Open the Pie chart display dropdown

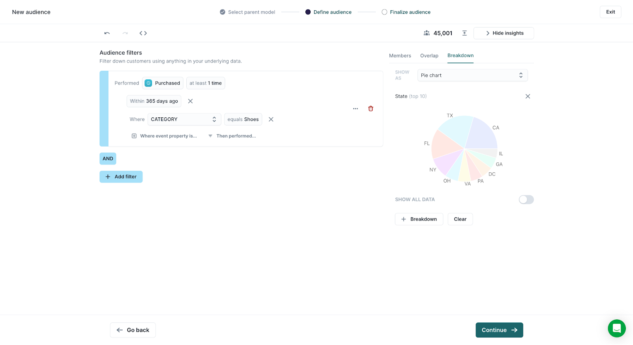(x=472, y=75)
